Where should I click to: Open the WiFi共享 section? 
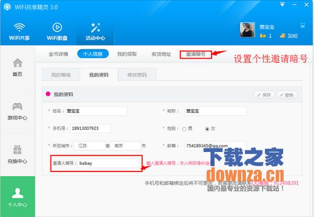(x=19, y=31)
